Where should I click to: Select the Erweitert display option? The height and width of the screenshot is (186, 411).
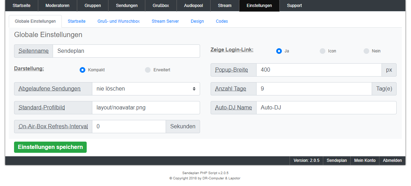tap(148, 70)
